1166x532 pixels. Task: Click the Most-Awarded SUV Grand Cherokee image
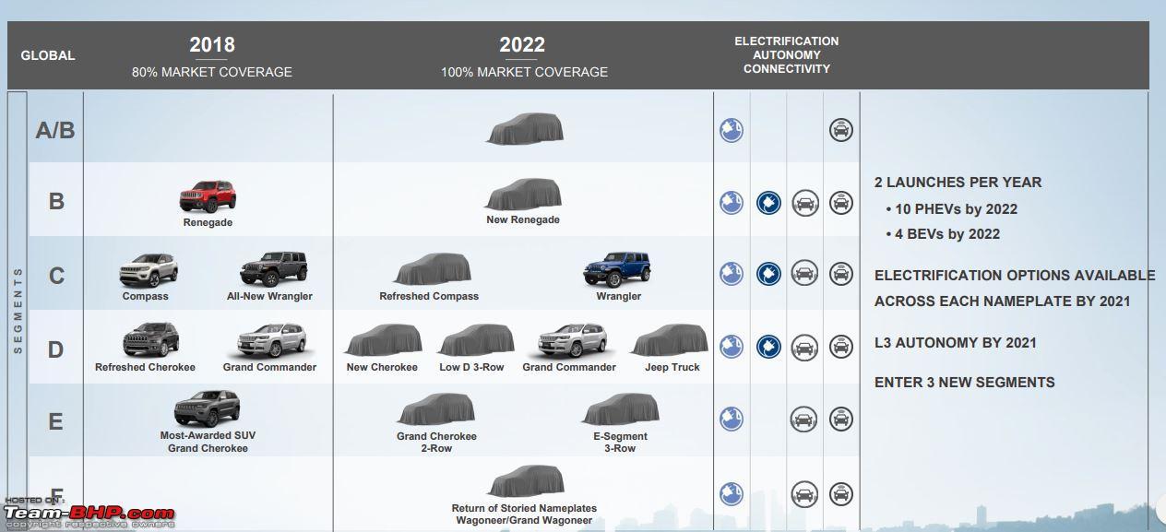click(x=207, y=409)
